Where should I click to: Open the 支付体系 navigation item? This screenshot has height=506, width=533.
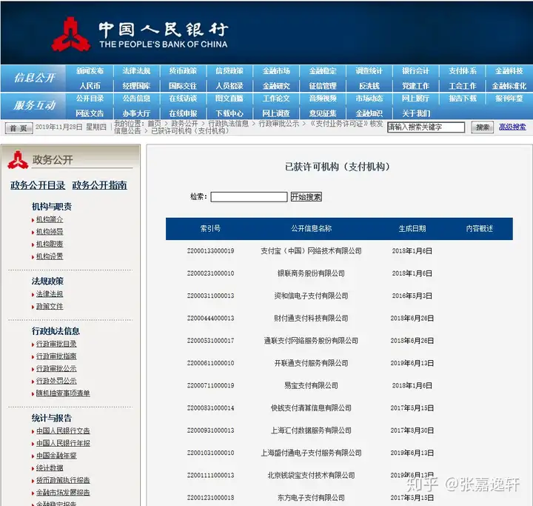[x=462, y=71]
